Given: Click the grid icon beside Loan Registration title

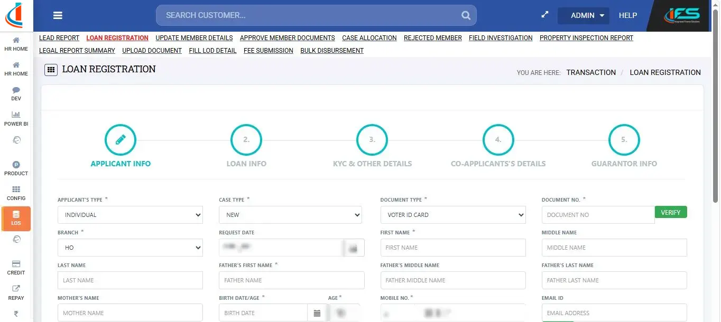Looking at the screenshot, I should [x=51, y=70].
